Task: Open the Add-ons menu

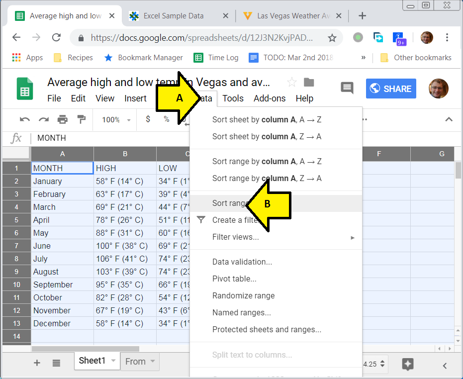Action: click(270, 98)
